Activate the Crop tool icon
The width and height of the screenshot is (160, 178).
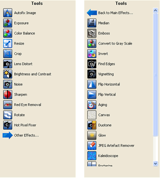tap(8, 54)
